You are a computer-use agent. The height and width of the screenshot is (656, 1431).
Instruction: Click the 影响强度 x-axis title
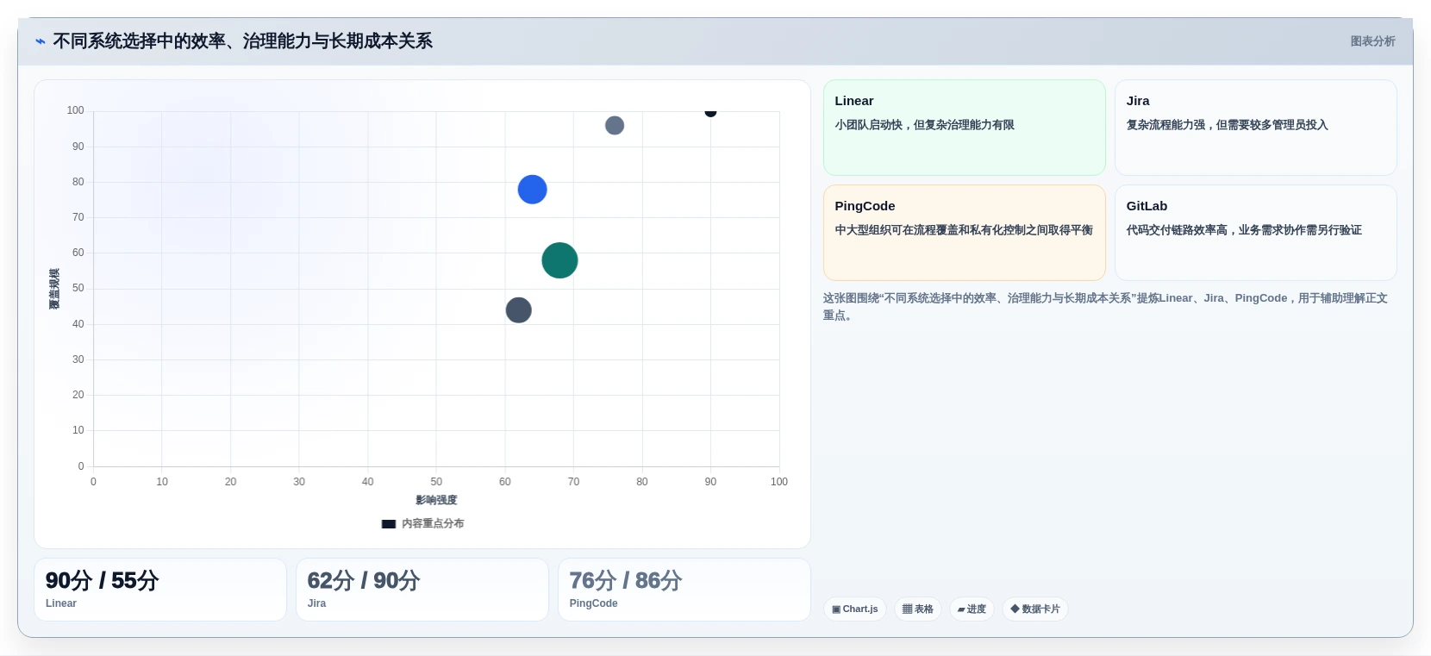click(436, 500)
